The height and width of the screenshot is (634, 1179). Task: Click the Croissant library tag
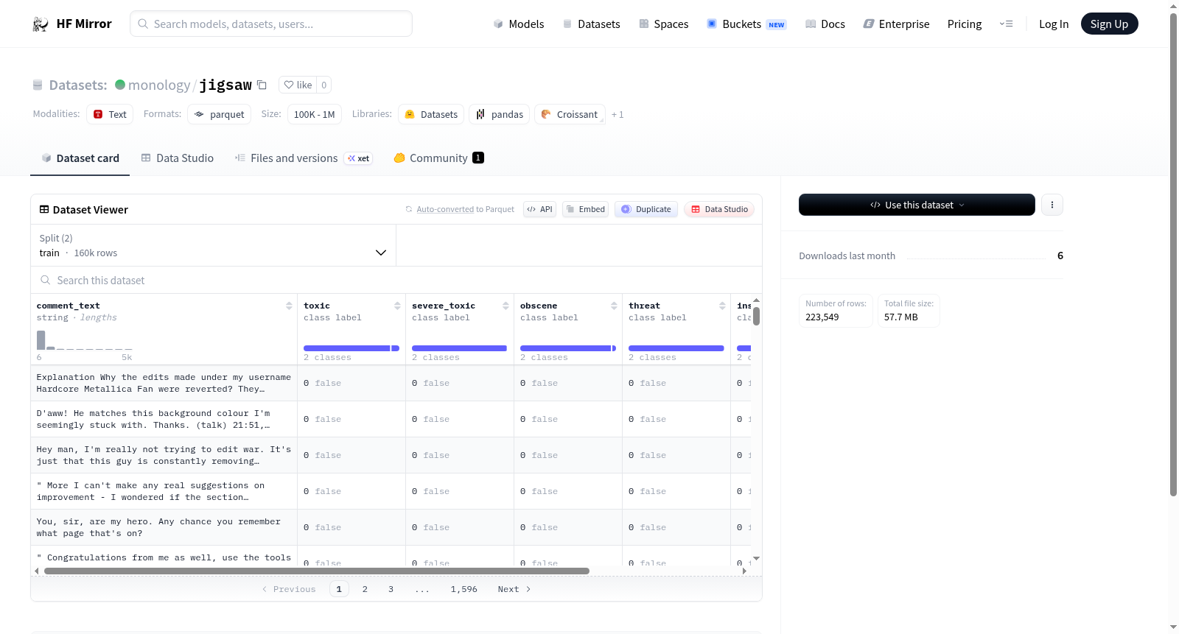pos(570,114)
